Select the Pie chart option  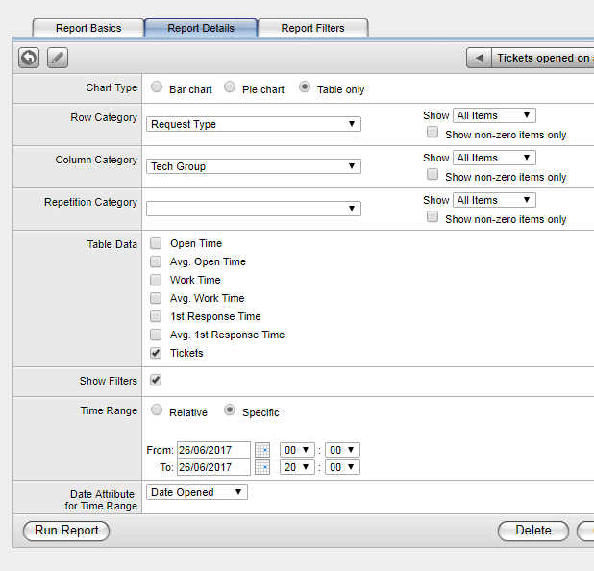(230, 87)
